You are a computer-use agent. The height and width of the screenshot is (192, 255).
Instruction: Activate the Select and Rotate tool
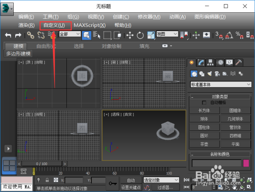click(x=140, y=35)
